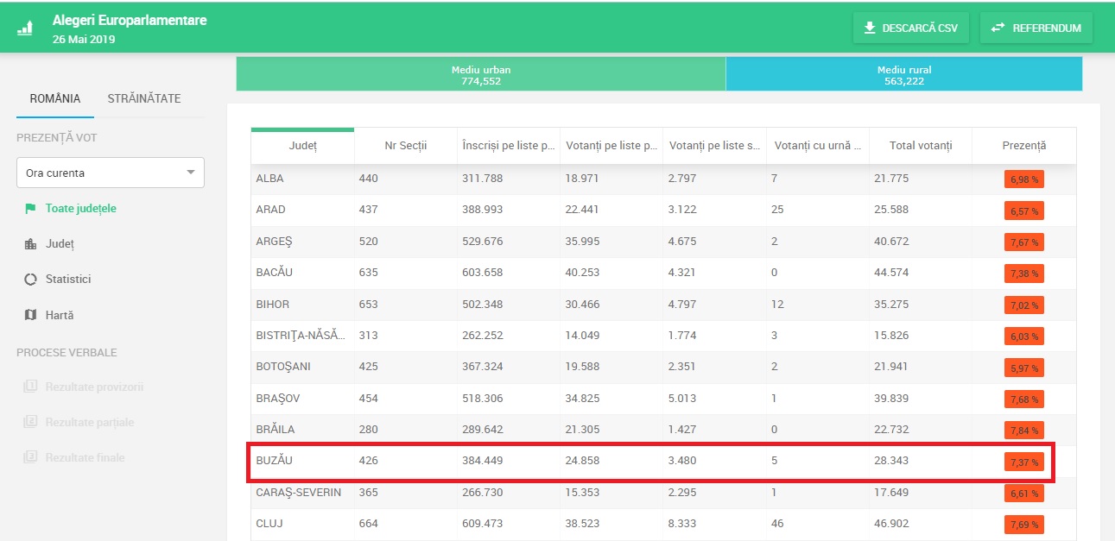Click the Nr Secții column header

405,146
